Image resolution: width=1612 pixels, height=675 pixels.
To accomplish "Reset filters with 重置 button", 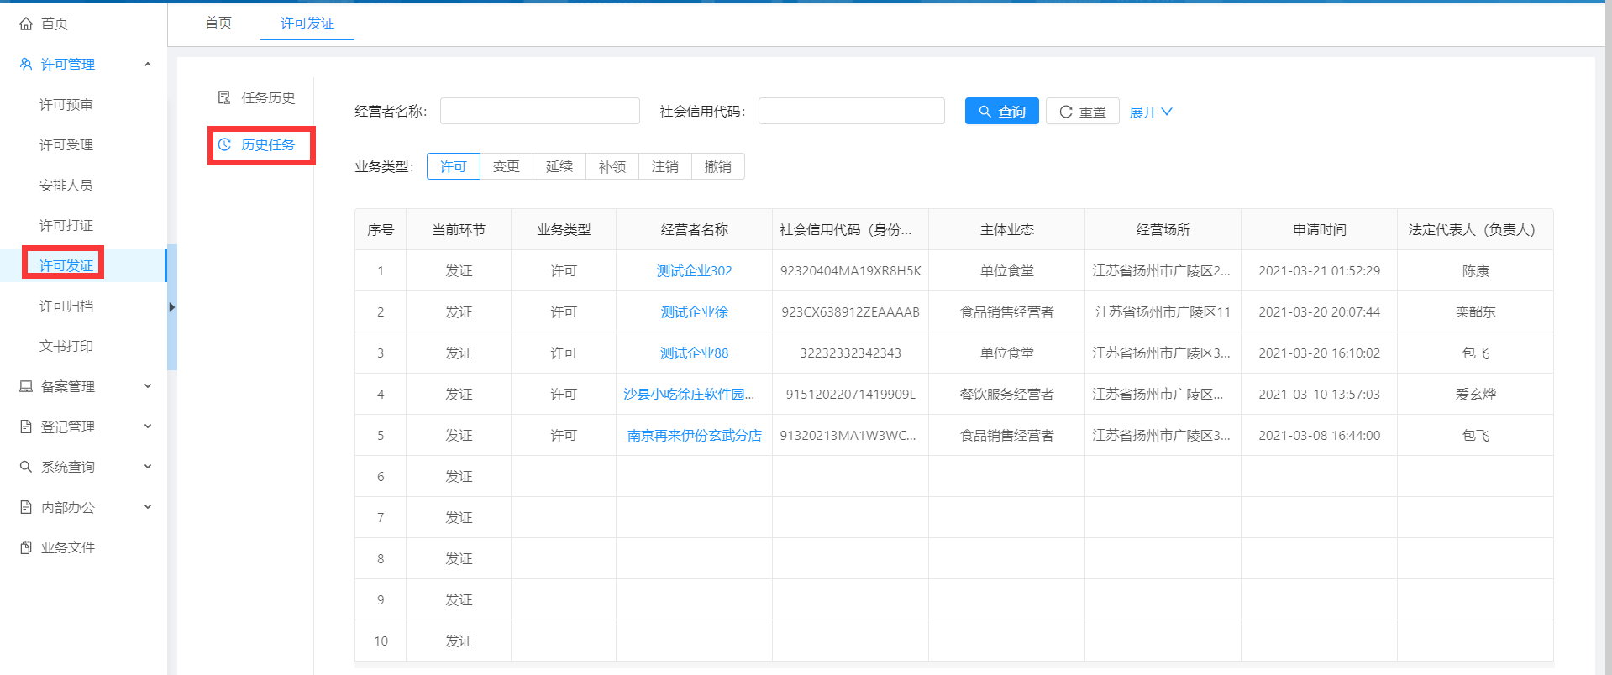I will (1082, 111).
